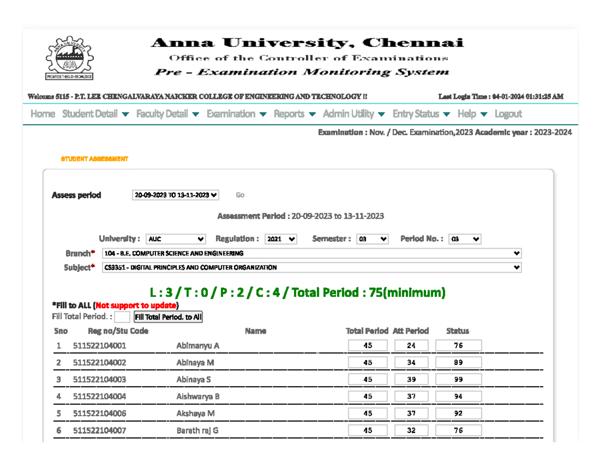Open the Semester dropdown

(372, 239)
